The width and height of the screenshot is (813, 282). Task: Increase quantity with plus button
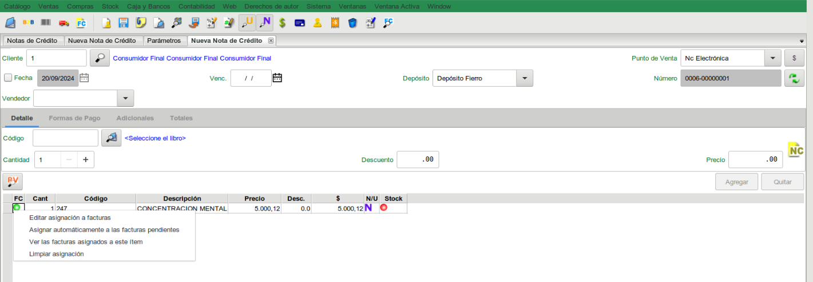pos(85,160)
